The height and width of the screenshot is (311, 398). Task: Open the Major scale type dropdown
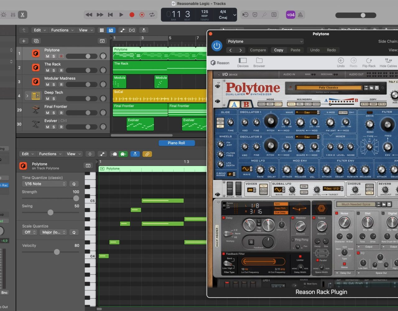pos(53,232)
